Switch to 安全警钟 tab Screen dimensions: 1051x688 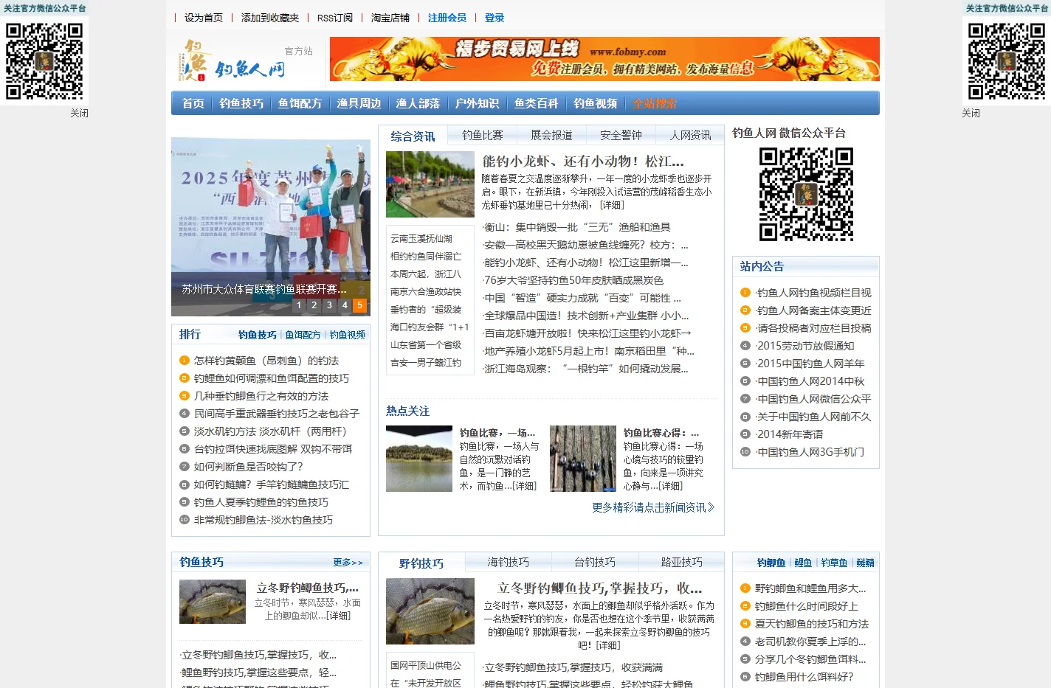tap(621, 135)
